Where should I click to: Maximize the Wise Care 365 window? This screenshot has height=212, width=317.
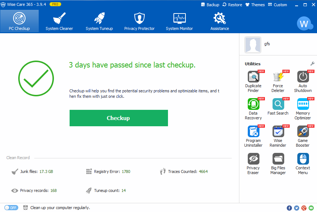305,5
